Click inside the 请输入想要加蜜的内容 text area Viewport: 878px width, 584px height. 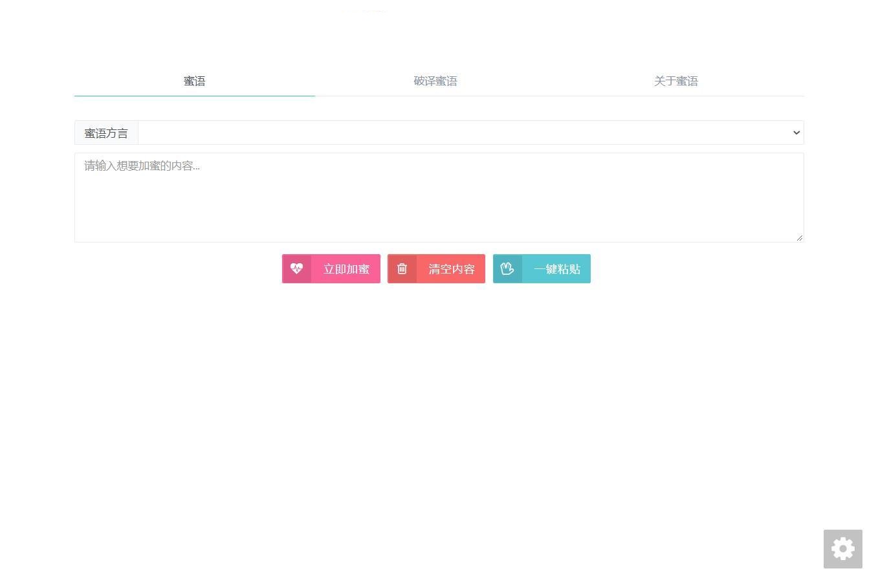438,194
